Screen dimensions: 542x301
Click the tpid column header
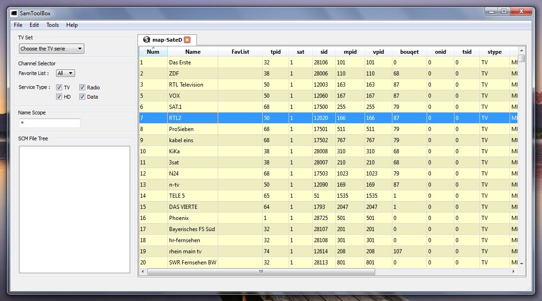(276, 51)
